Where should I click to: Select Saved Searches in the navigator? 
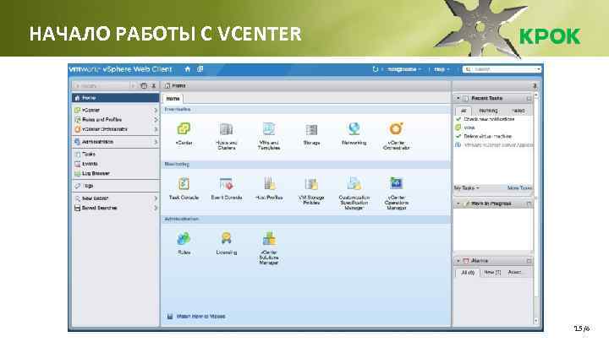(115, 208)
